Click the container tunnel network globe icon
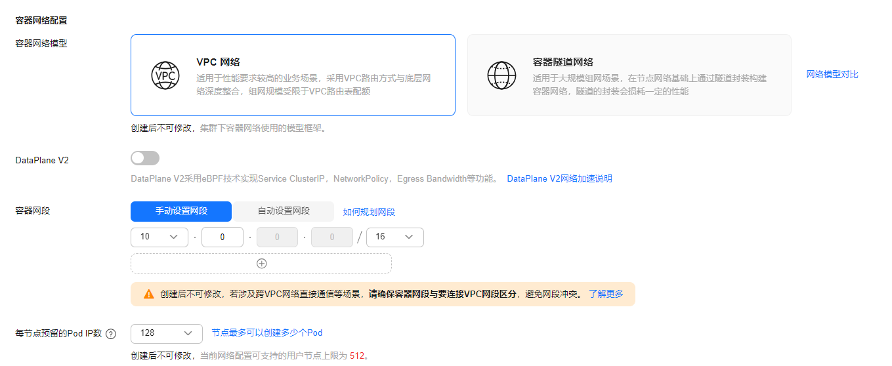 click(x=501, y=75)
